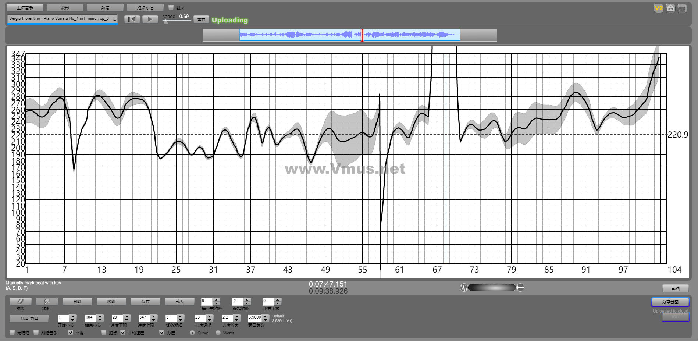The image size is (698, 341).
Task: Click the save (保存) button
Action: [x=146, y=301]
